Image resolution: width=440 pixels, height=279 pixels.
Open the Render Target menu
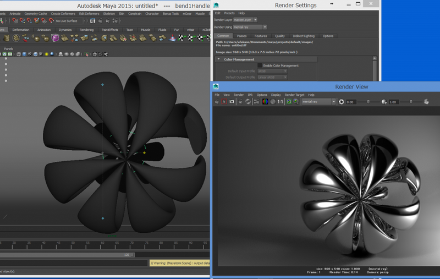tap(294, 95)
